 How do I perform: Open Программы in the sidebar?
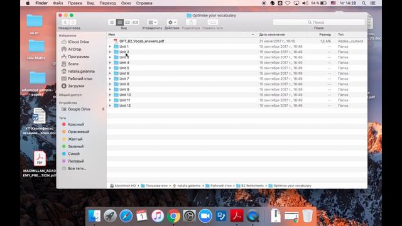(79, 56)
